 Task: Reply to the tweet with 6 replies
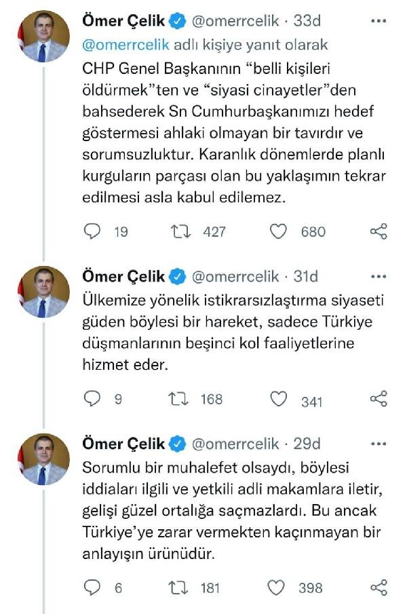[92, 587]
